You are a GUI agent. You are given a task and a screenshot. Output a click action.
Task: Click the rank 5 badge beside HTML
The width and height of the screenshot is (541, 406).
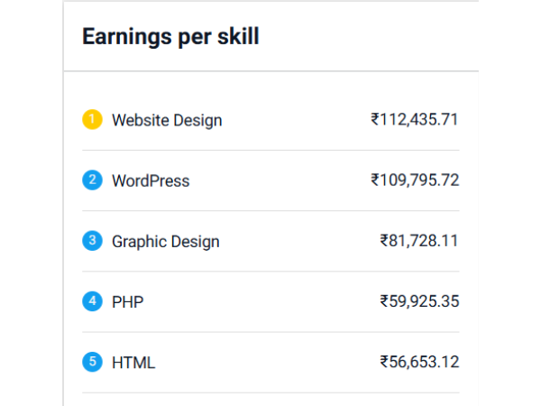click(92, 362)
